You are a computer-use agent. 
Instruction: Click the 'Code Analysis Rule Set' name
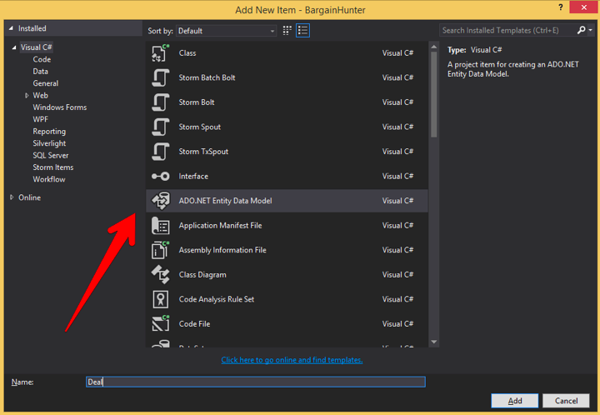point(217,299)
